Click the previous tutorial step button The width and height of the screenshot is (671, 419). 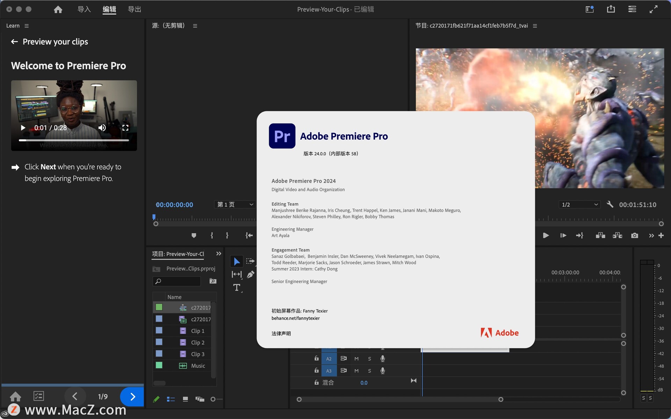click(75, 397)
